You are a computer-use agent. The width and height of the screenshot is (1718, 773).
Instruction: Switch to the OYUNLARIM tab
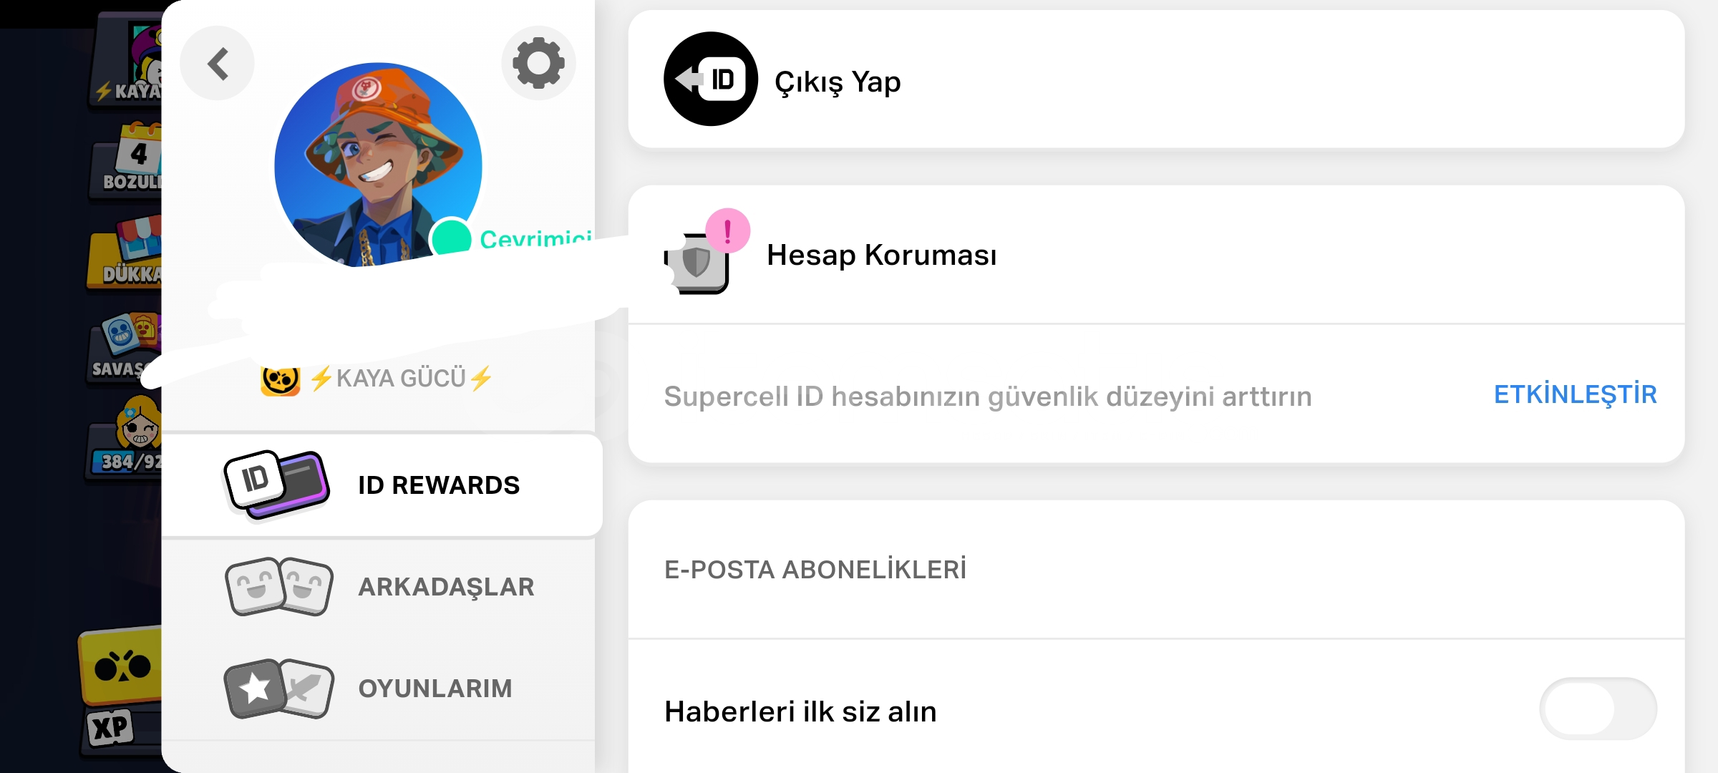(x=379, y=689)
